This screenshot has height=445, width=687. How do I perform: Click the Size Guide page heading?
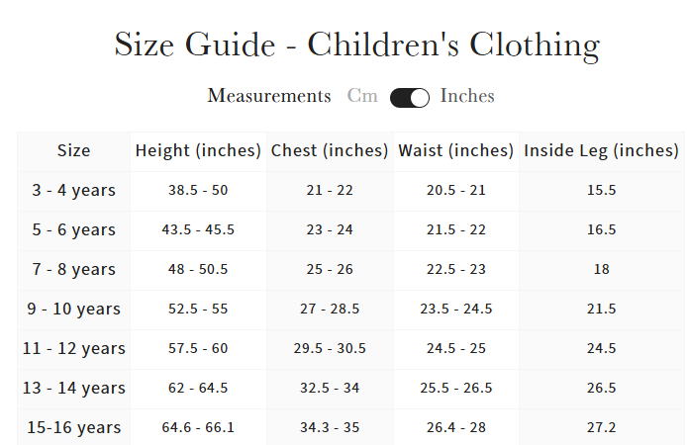point(356,44)
